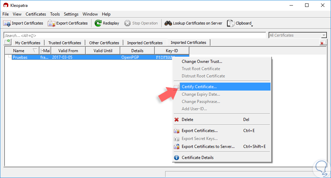
Task: Click the Key-ID column header
Action: pyautogui.click(x=172, y=51)
